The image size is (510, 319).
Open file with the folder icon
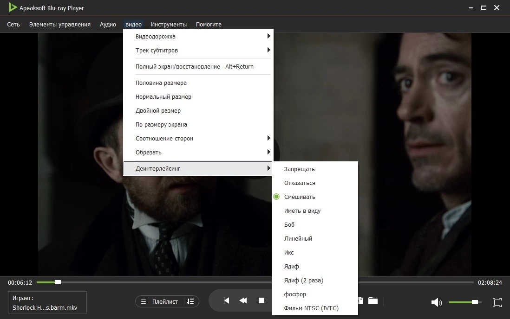pyautogui.click(x=373, y=301)
